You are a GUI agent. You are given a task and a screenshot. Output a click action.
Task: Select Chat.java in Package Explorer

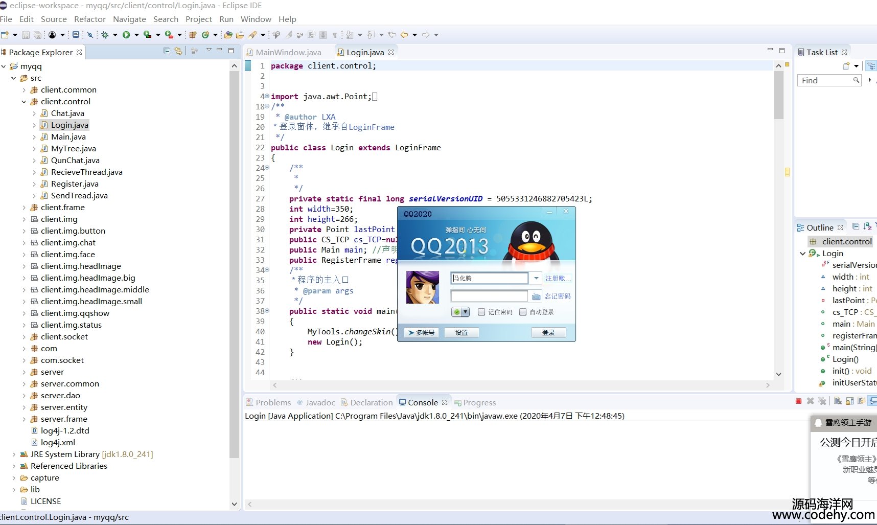point(67,113)
